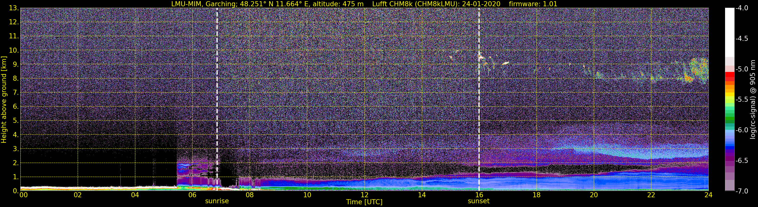Click the 'sunrise' label below the time axis

tap(217, 201)
